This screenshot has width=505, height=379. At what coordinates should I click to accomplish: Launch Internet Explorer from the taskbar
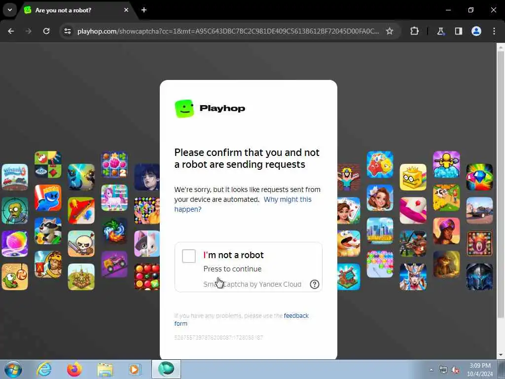coord(44,369)
